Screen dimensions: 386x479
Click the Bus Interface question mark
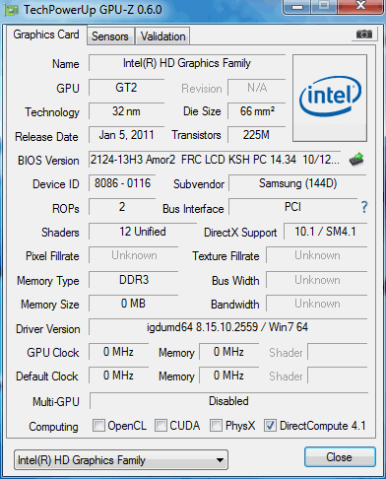tap(364, 207)
